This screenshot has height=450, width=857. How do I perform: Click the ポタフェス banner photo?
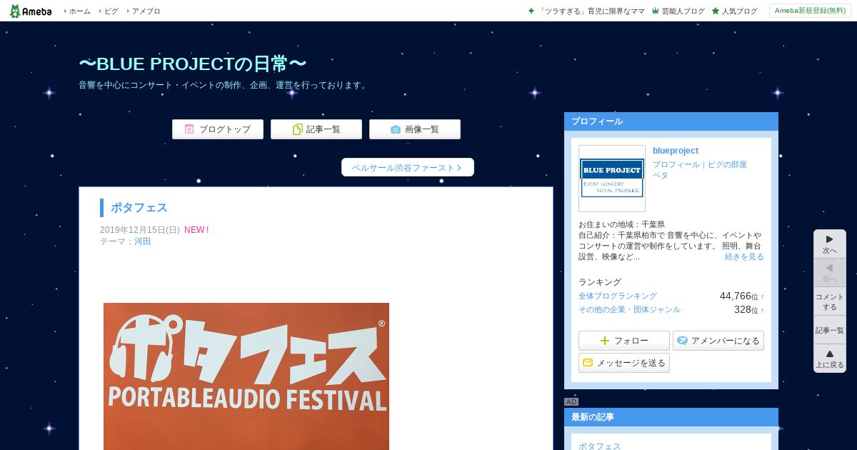coord(246,376)
